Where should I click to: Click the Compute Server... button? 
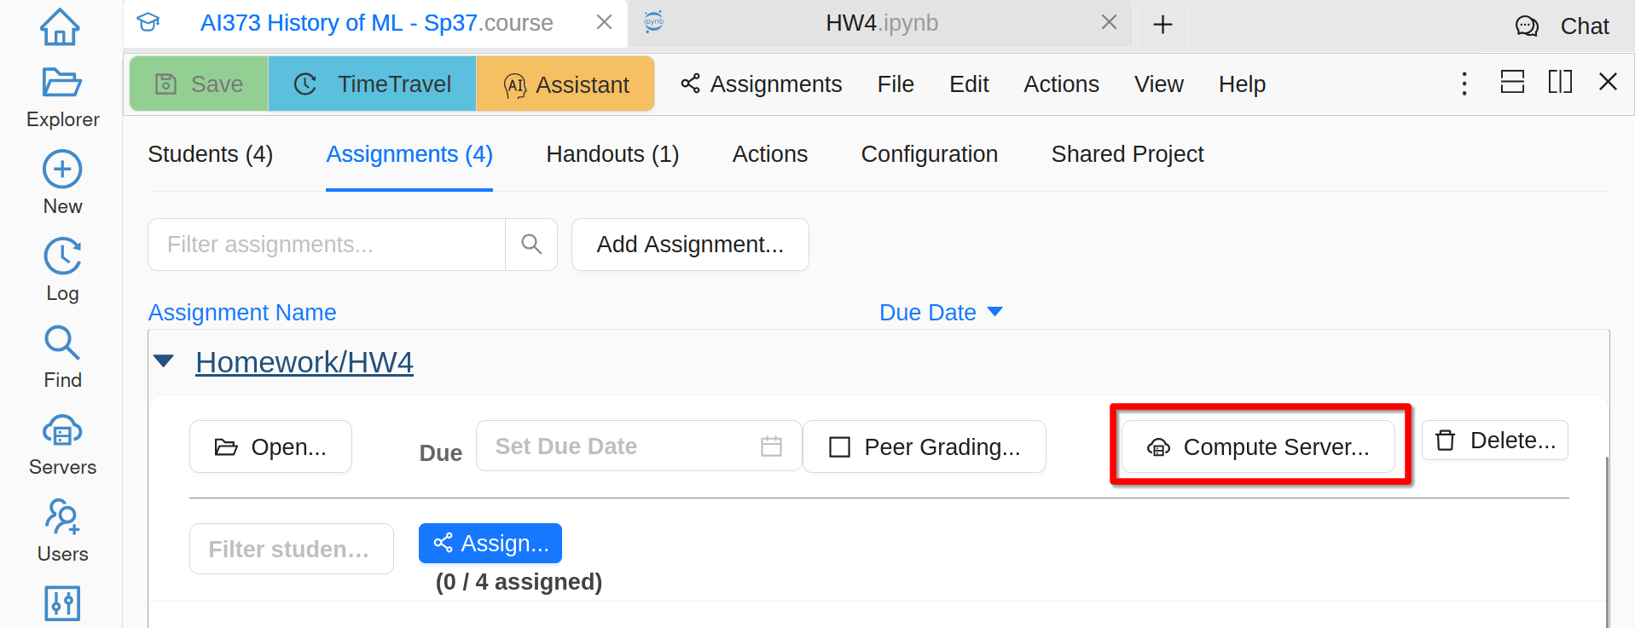pos(1258,447)
